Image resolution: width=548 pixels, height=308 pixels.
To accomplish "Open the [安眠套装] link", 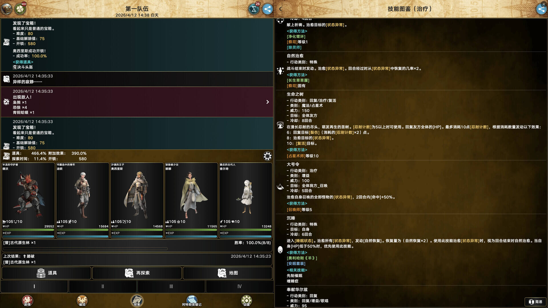I will [296, 264].
